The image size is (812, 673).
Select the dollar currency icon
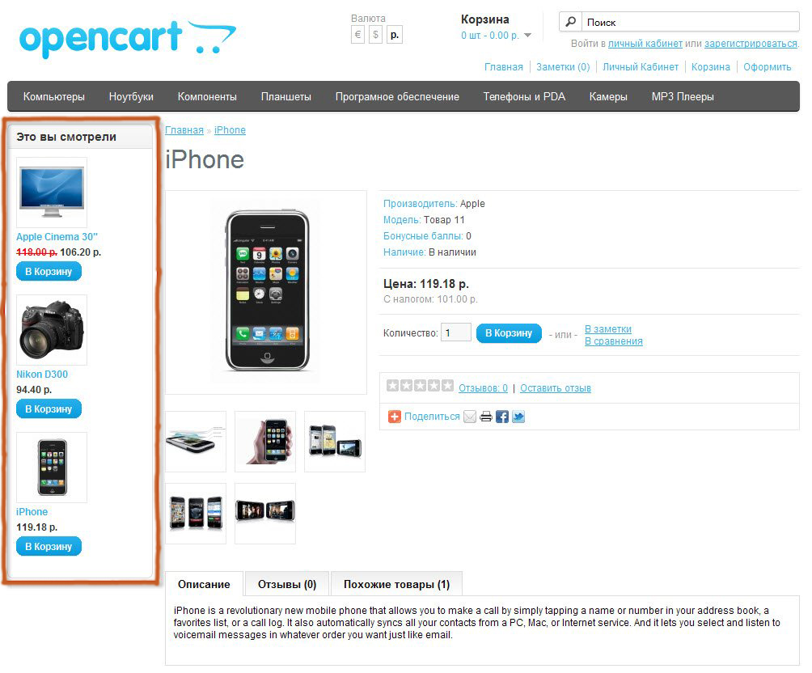[x=375, y=36]
